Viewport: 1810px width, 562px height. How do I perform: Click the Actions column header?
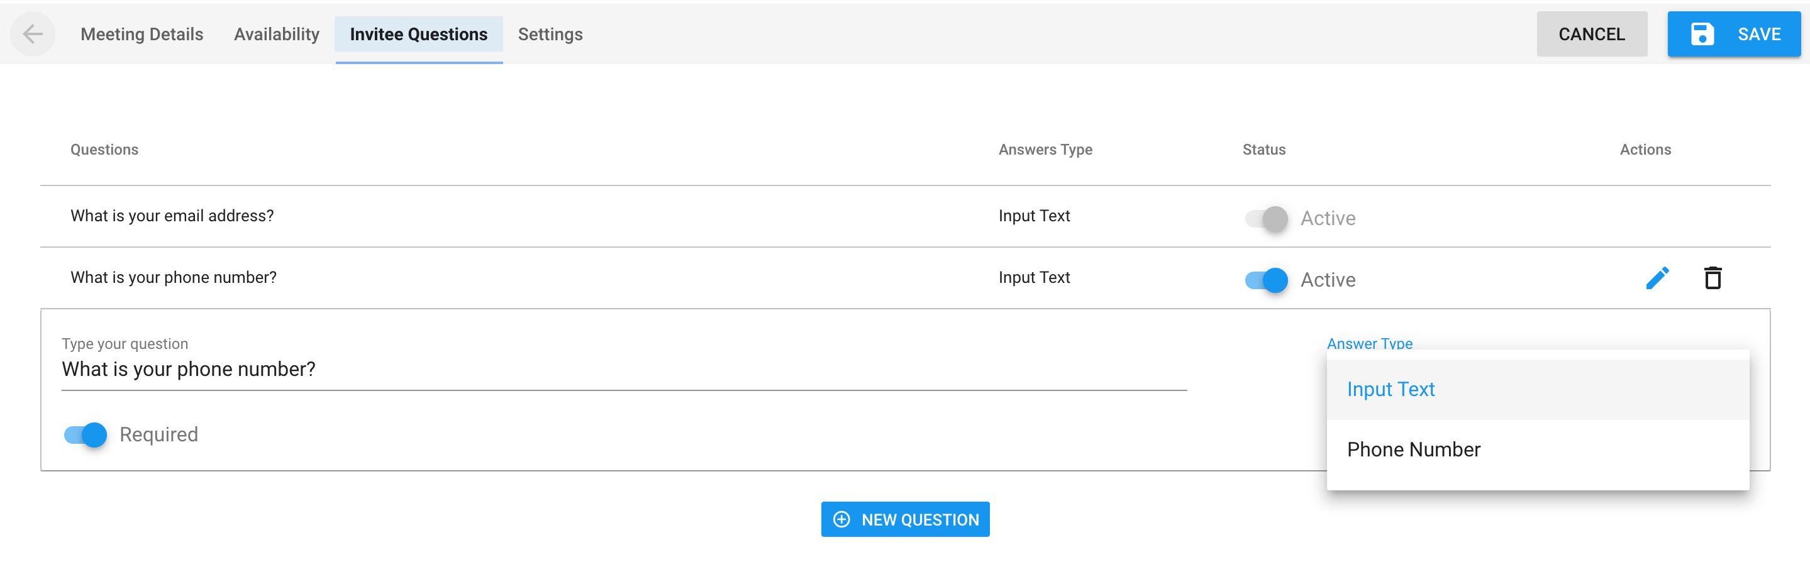coord(1645,150)
